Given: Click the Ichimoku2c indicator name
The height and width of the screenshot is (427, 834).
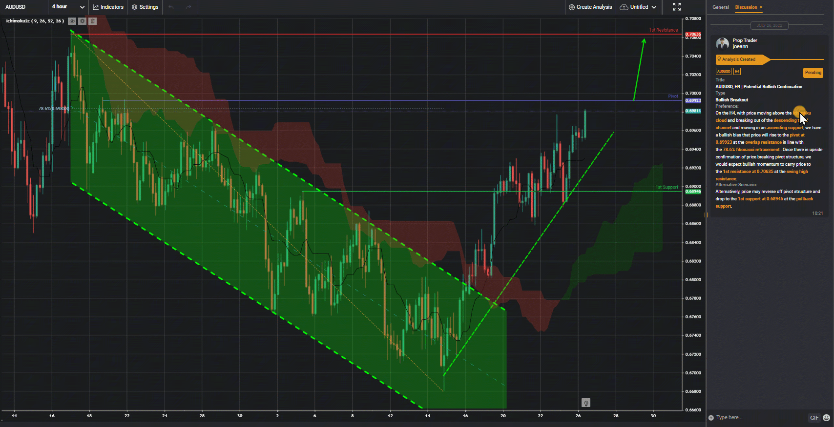Looking at the screenshot, I should [x=35, y=21].
